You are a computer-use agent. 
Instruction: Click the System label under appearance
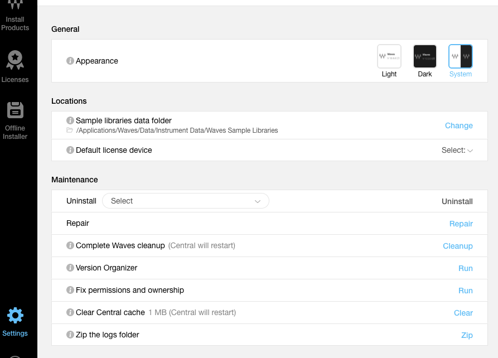(460, 74)
